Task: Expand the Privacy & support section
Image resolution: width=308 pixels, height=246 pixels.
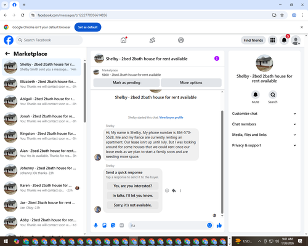Action: 264,145
